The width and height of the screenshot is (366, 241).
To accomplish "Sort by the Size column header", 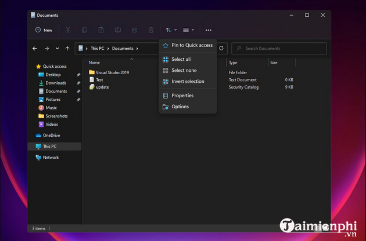I will click(274, 63).
